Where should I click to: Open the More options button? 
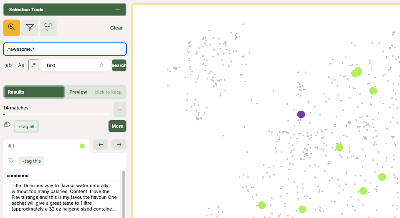point(117,126)
